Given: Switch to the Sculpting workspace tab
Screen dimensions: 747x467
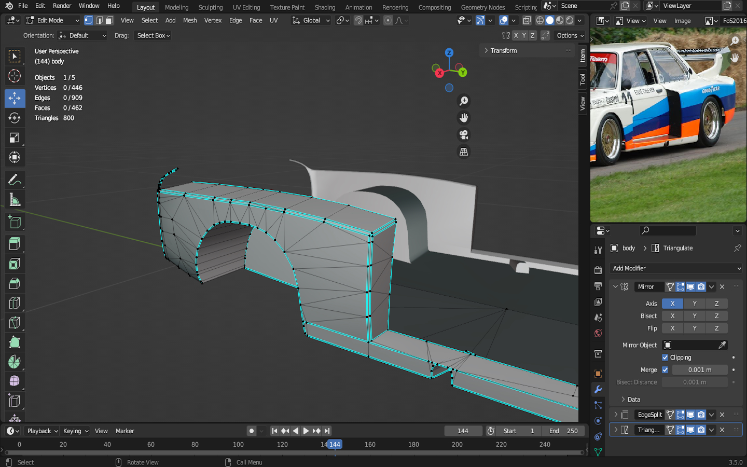Looking at the screenshot, I should (x=210, y=7).
